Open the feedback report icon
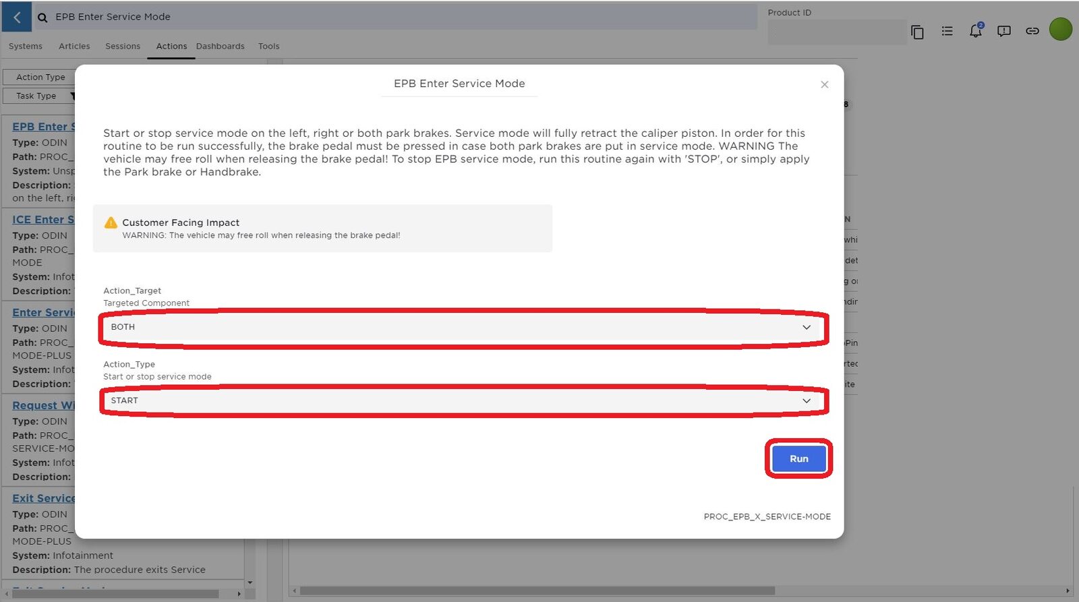The image size is (1079, 602). (x=1003, y=31)
